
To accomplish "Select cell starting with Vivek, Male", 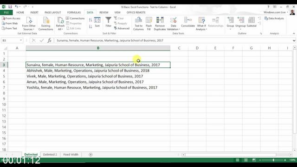I will (x=98, y=76).
